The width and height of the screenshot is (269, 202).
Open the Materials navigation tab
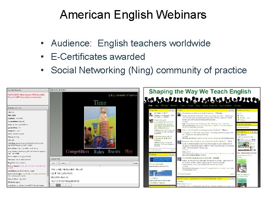coord(213,105)
